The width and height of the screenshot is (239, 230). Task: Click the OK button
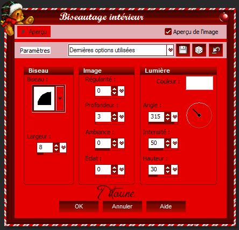pos(79,206)
